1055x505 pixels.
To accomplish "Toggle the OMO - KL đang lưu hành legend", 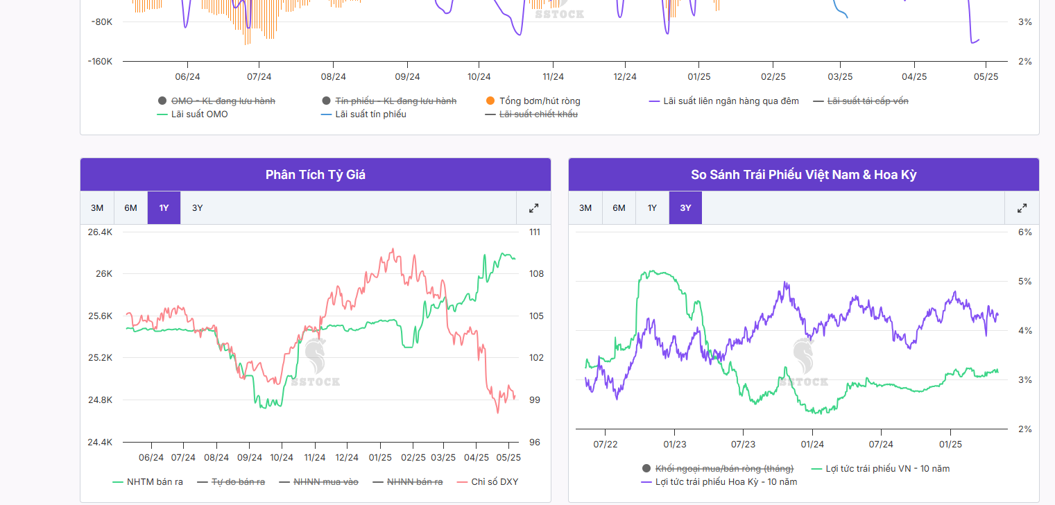I will 223,101.
